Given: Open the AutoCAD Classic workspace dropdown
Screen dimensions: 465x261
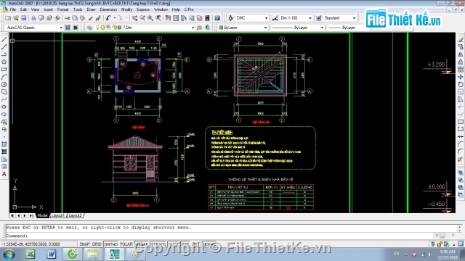Looking at the screenshot, I should [x=61, y=28].
